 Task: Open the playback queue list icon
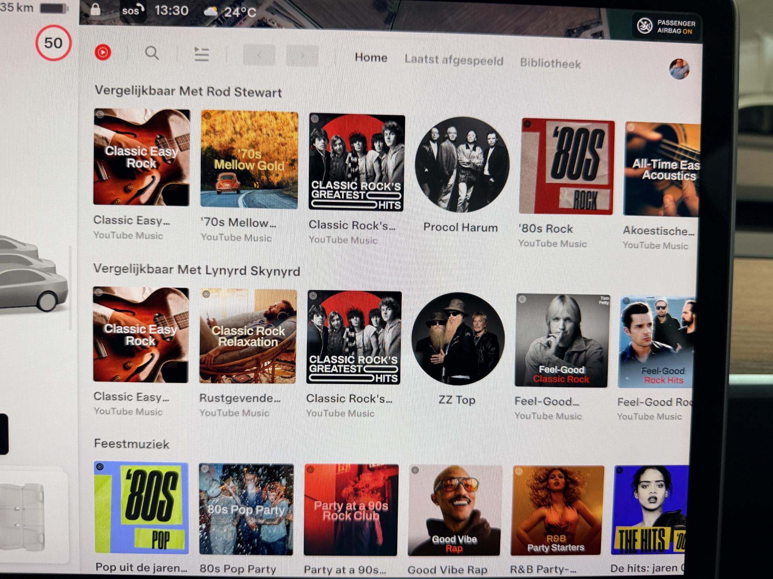coord(202,54)
